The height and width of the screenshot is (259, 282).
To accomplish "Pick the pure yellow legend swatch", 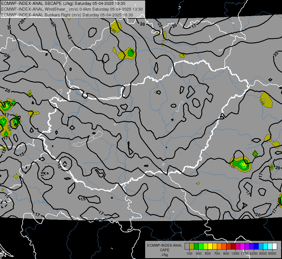I will coord(210,246).
